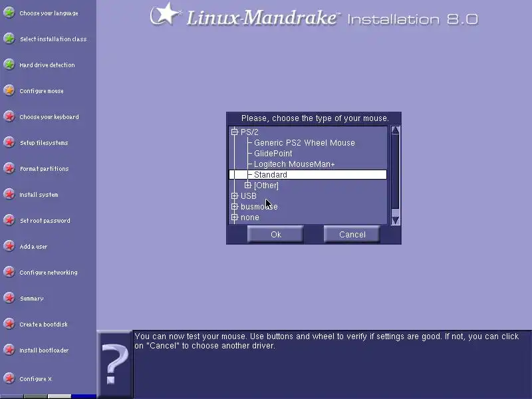The height and width of the screenshot is (399, 532).
Task: Click the Cancel button
Action: (352, 235)
